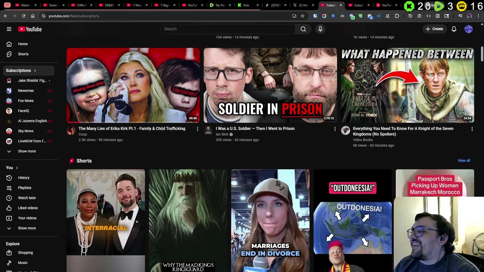Image resolution: width=484 pixels, height=272 pixels.
Task: Click the search magnifier button
Action: [303, 29]
